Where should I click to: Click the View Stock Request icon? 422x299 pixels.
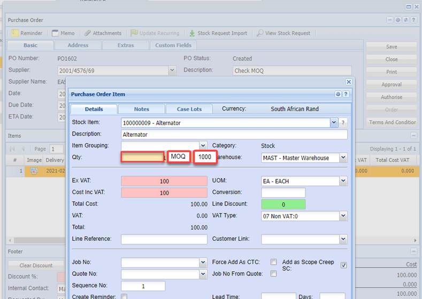[x=260, y=33]
